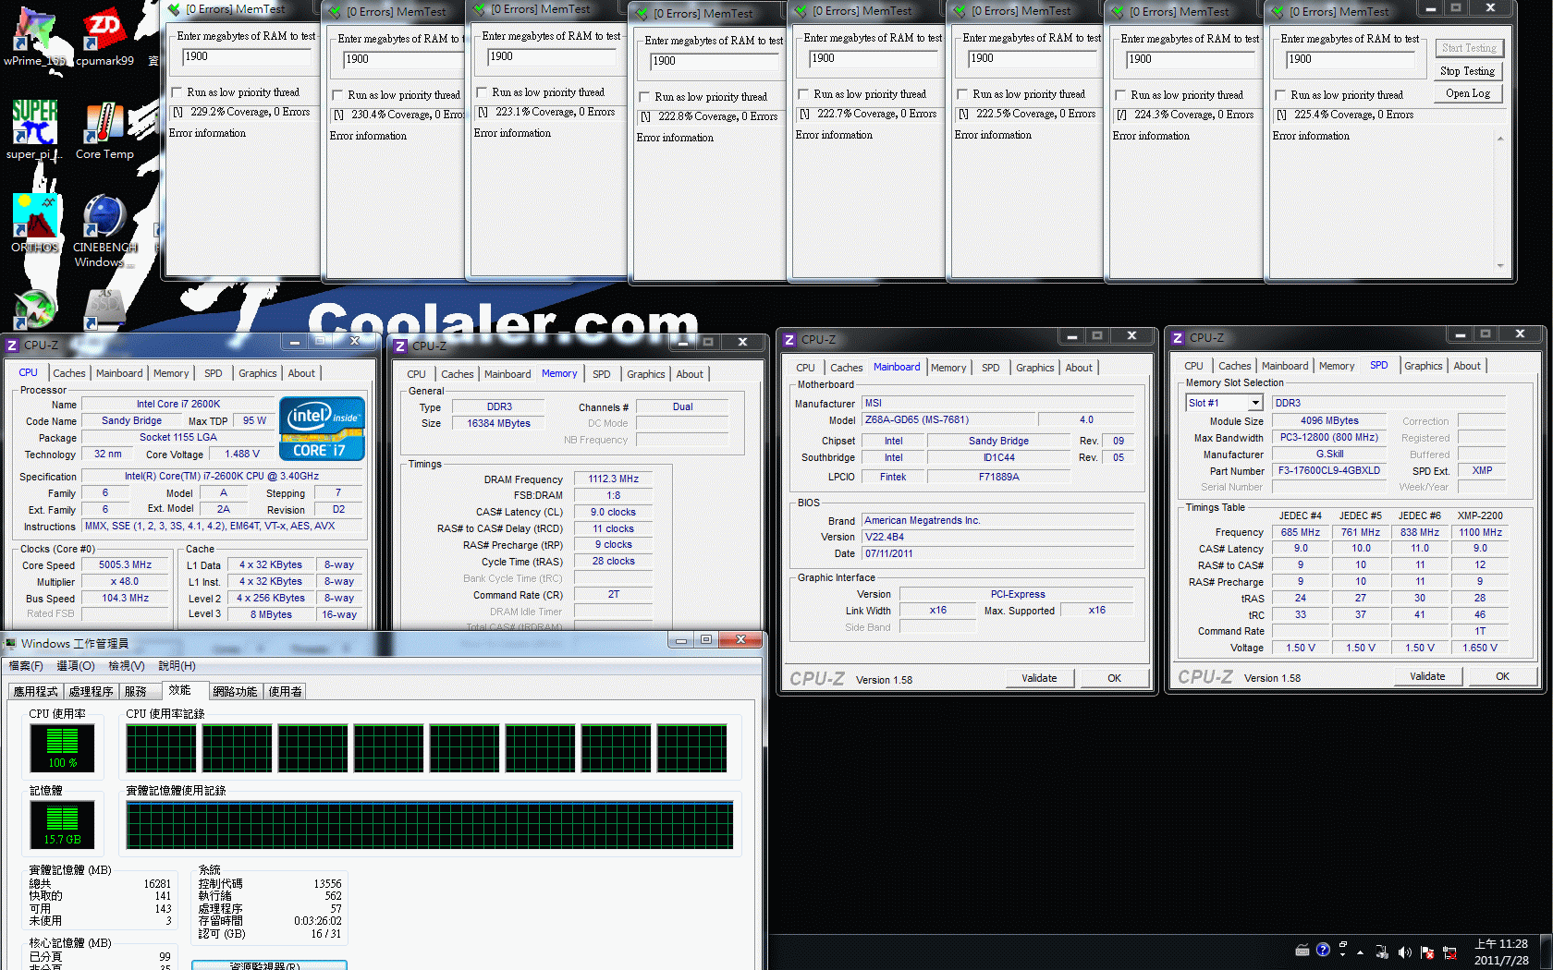Enable low priority thread in 222.5% coverage MemTest
This screenshot has height=970, width=1553.
point(963,94)
